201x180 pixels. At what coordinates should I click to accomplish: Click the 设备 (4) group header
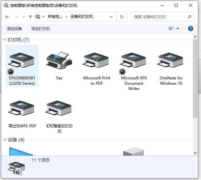16,140
